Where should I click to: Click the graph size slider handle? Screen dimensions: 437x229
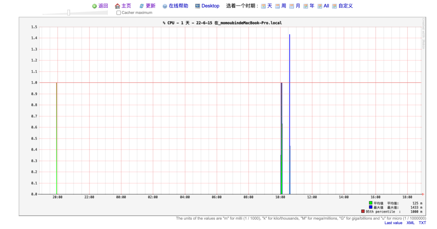click(68, 13)
